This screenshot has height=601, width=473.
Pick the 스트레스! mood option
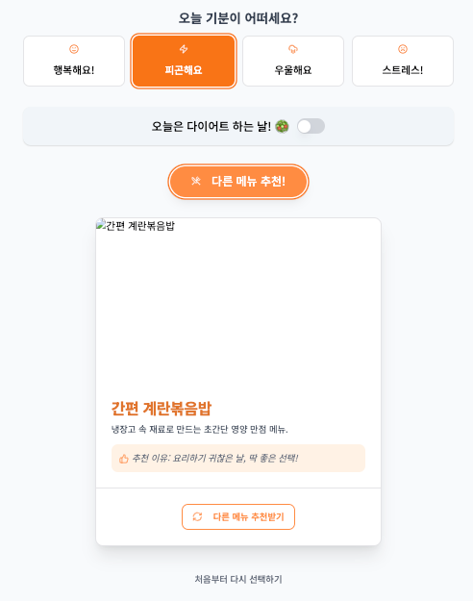pyautogui.click(x=403, y=61)
